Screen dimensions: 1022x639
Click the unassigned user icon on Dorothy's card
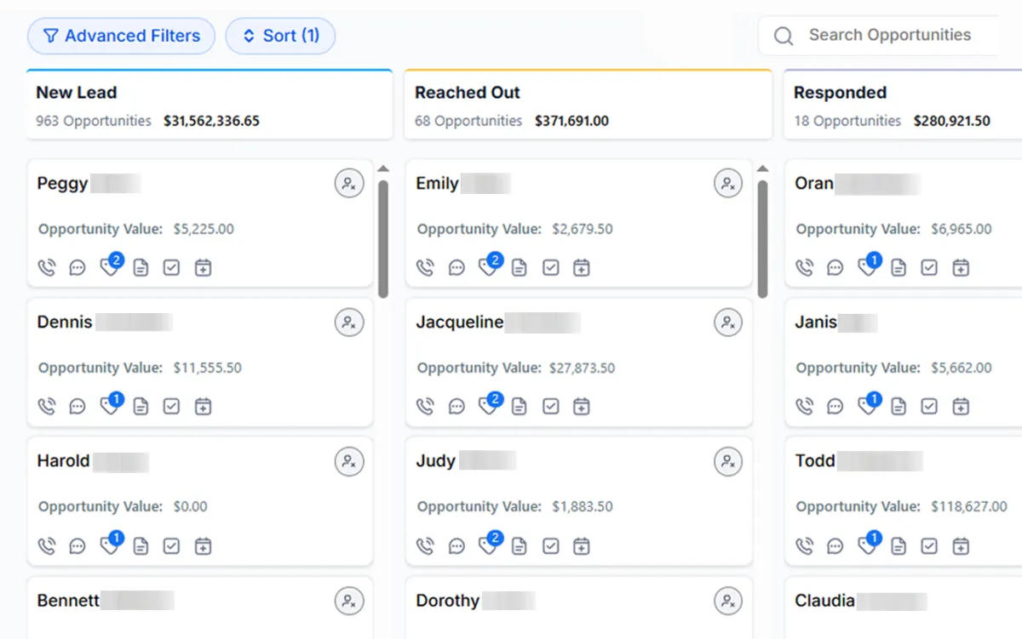(727, 601)
